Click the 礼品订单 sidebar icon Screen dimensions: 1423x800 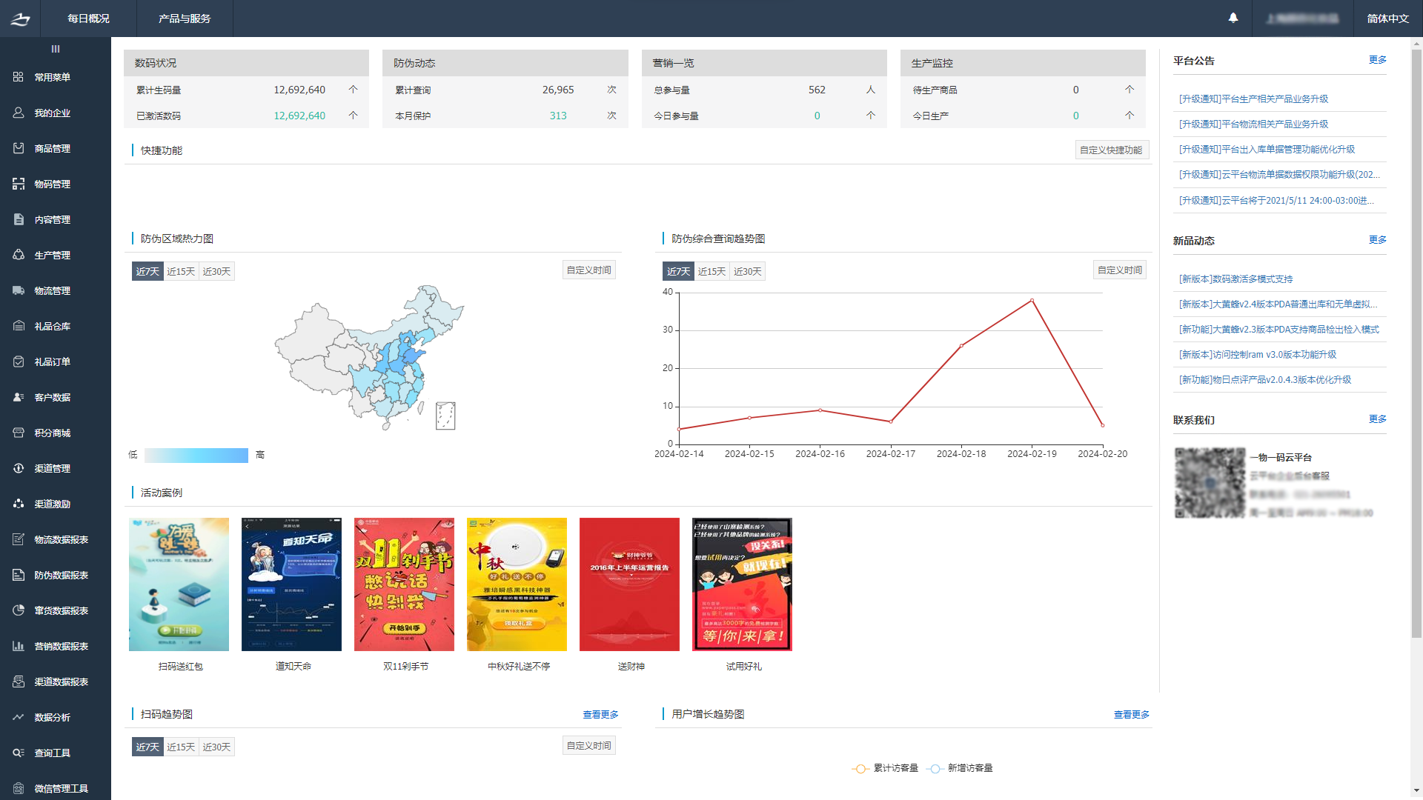coord(19,361)
